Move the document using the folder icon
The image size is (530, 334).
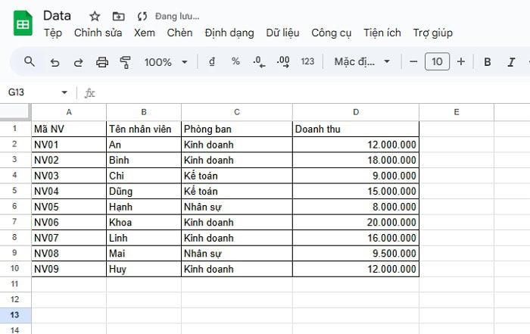click(x=118, y=16)
